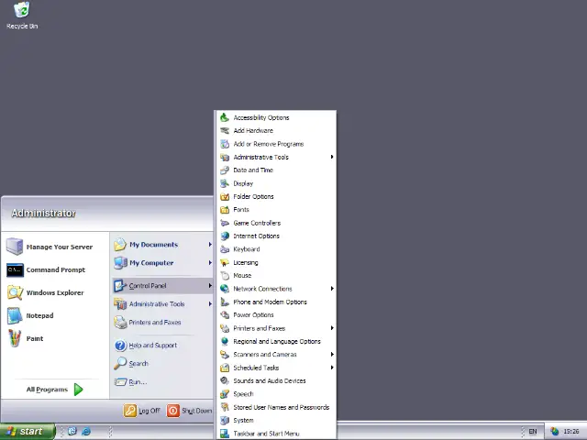Select Help and Support in Start menu
The image size is (587, 440).
tap(162, 345)
